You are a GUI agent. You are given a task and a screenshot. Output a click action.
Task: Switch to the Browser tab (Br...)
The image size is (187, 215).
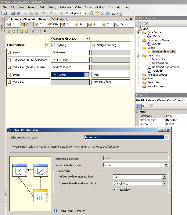tap(121, 24)
